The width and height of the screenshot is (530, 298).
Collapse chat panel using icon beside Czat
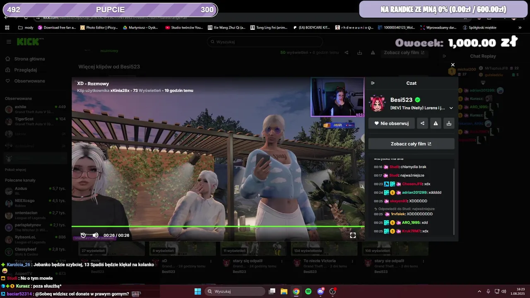click(x=373, y=83)
